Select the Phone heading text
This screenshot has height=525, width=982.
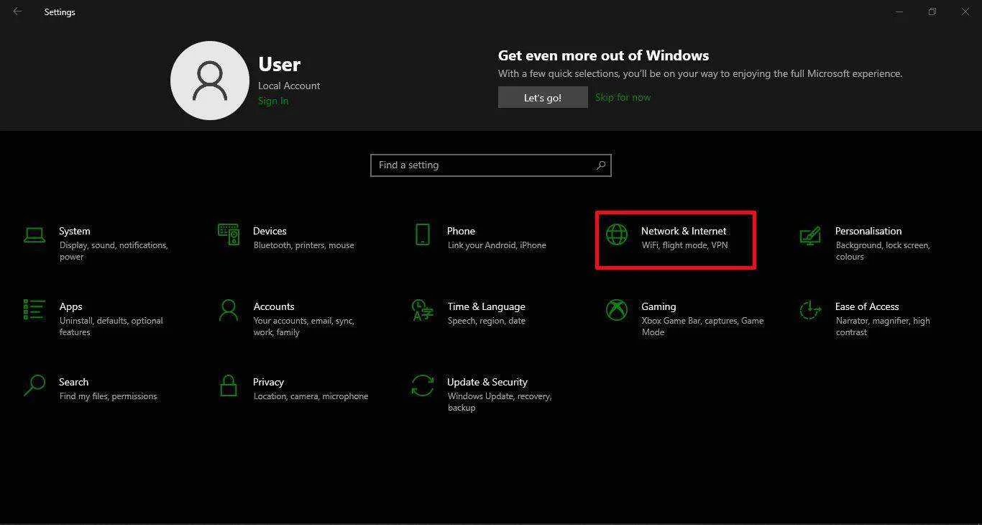461,231
